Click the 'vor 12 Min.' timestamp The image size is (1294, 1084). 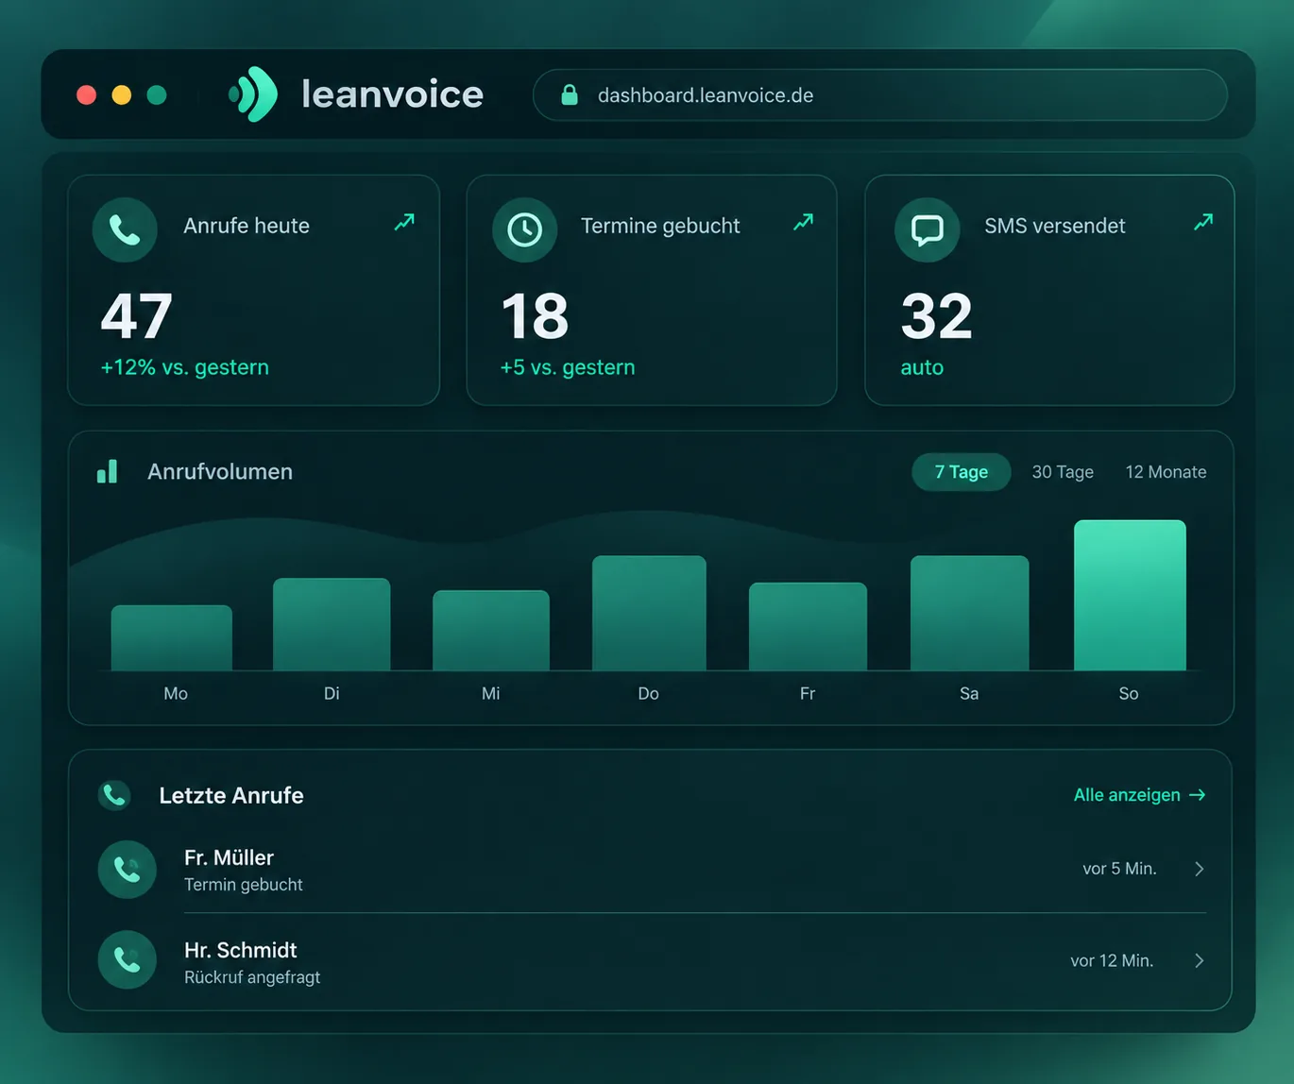(1112, 960)
